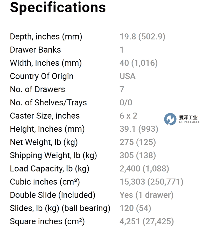Click the No. of Drawers label
This screenshot has width=223, height=229.
point(37,89)
